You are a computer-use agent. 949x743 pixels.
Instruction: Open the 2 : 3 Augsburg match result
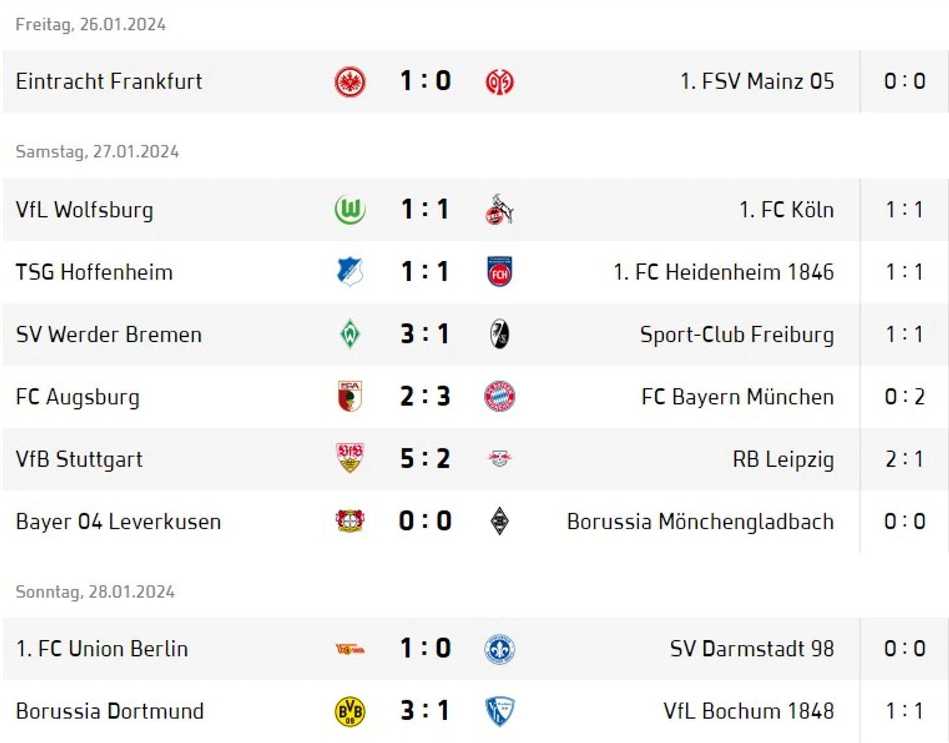(425, 397)
